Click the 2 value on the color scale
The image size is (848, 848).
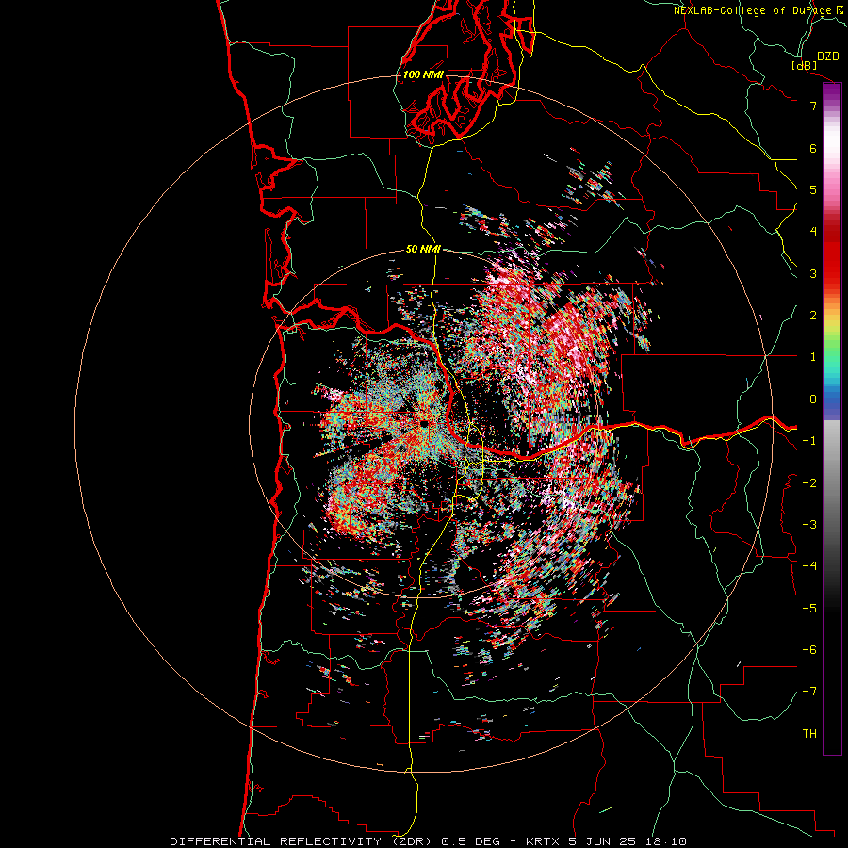coord(813,316)
